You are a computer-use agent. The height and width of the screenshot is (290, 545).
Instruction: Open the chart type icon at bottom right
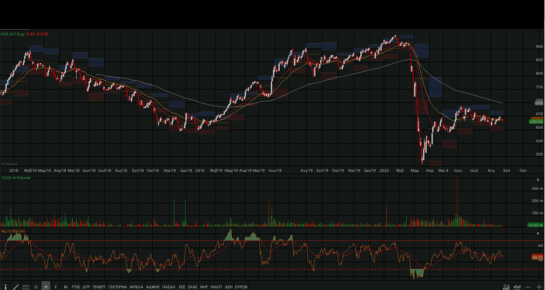click(x=506, y=286)
